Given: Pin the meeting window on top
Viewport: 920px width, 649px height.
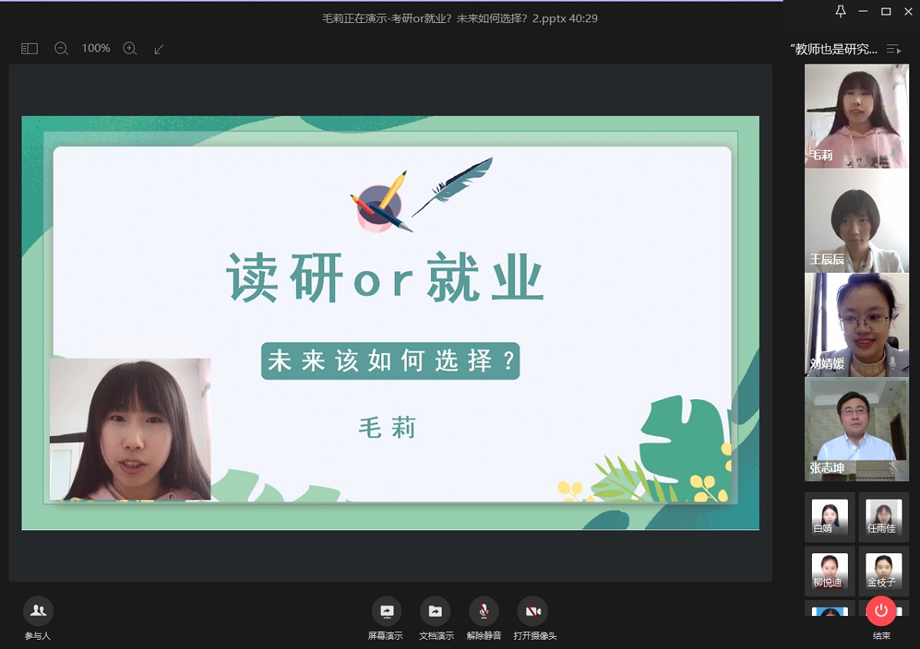Looking at the screenshot, I should pyautogui.click(x=841, y=11).
